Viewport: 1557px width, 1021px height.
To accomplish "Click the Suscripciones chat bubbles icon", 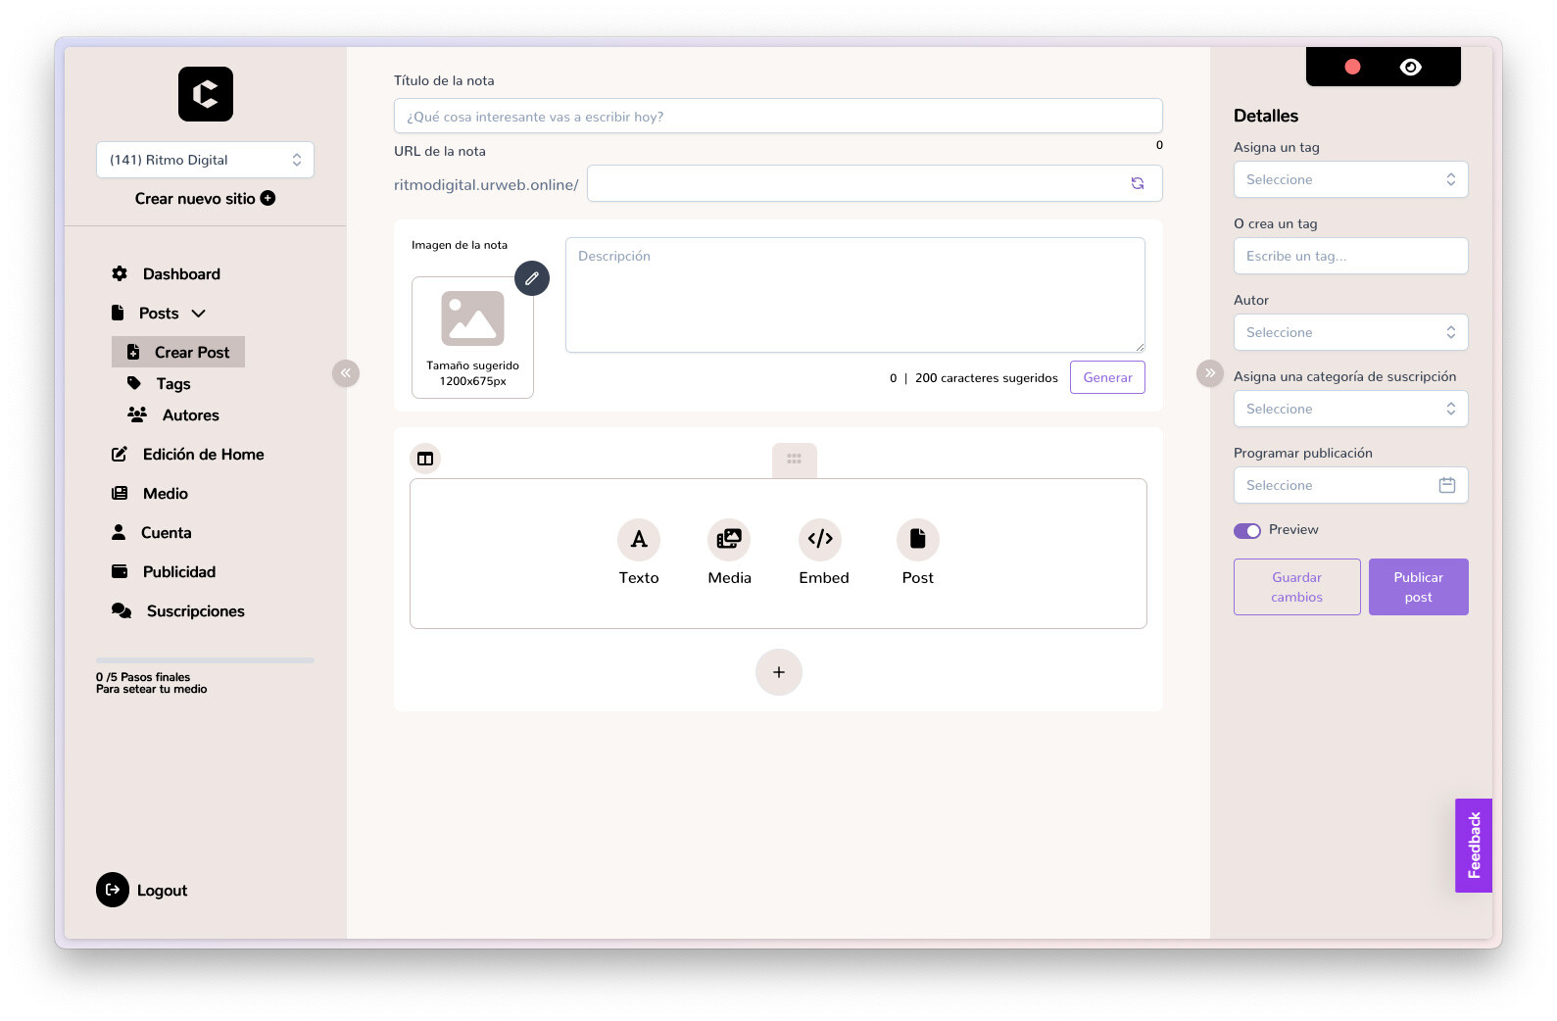I will (122, 610).
